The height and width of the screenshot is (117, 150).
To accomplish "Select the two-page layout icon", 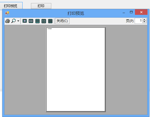I will tap(31, 21).
